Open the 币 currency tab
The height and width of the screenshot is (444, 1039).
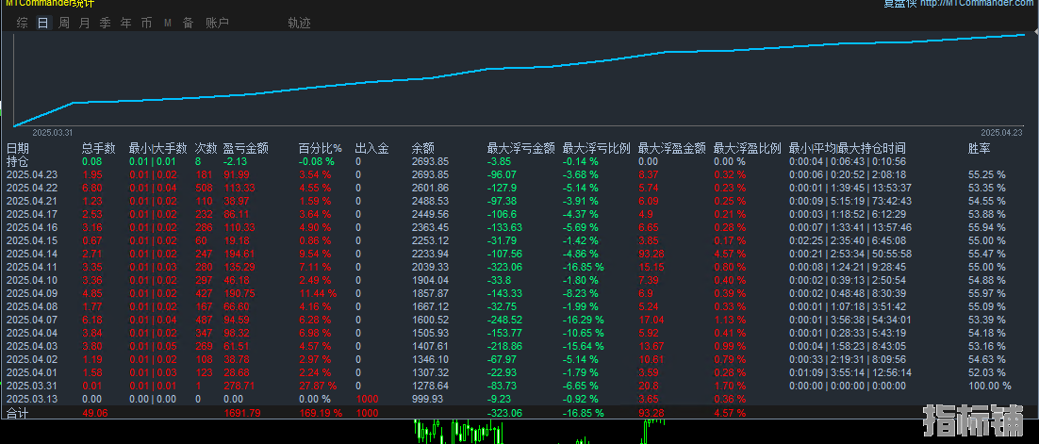(x=146, y=24)
